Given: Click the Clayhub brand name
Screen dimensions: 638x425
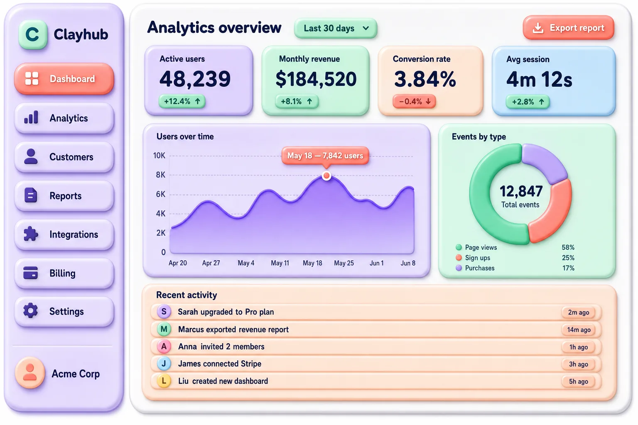Looking at the screenshot, I should (81, 34).
